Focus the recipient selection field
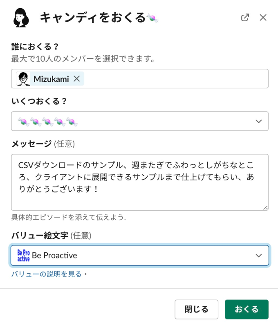Screen dimensions: 278x328 point(176,79)
